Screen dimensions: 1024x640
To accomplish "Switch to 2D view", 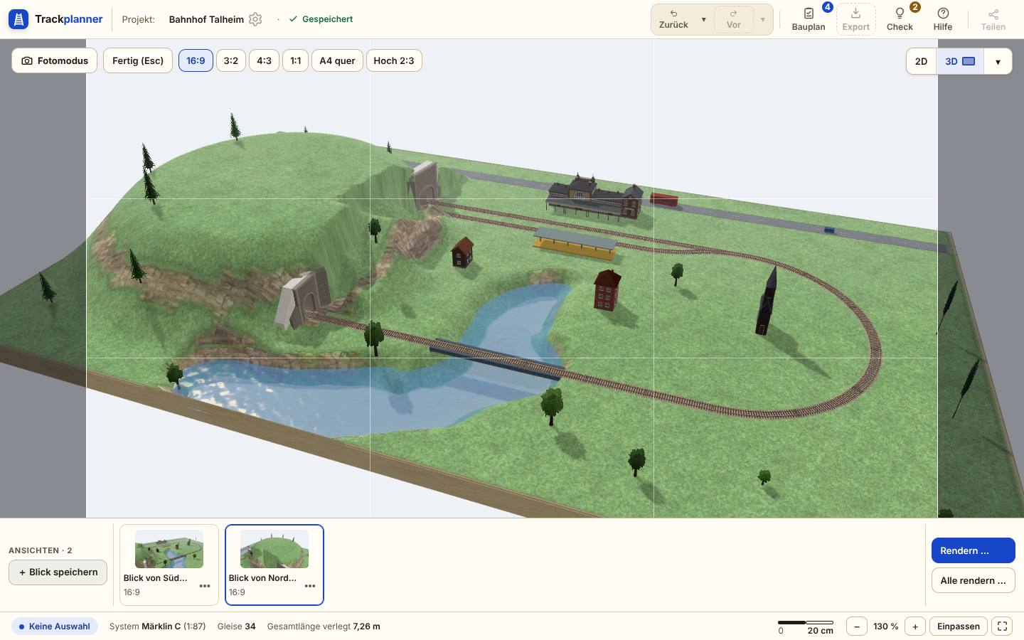I will point(921,61).
